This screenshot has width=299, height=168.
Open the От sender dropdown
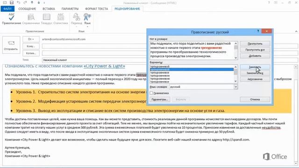tap(31, 39)
